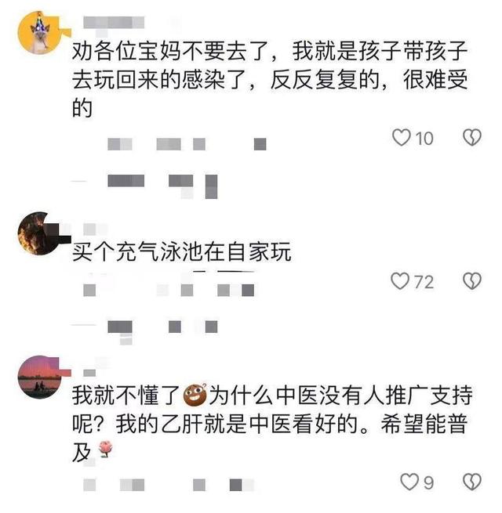Expand blurred replies row under the 宝妈 comment

[x=144, y=186]
